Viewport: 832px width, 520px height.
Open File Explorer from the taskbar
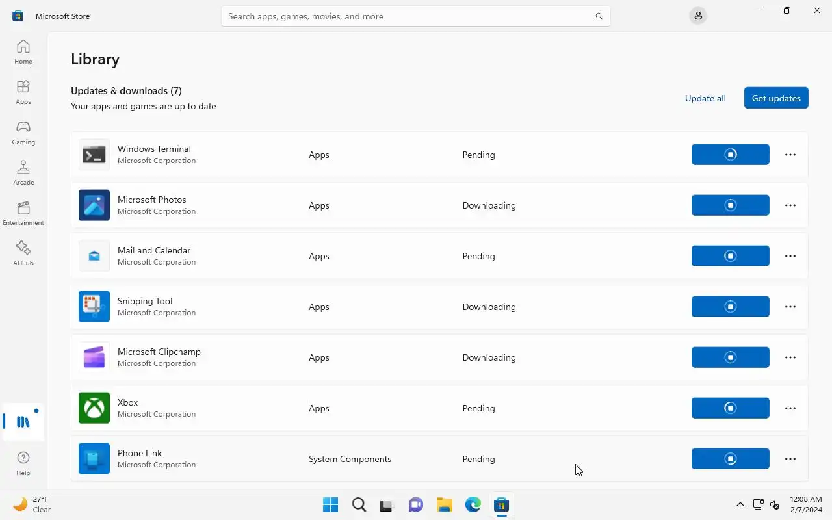pos(445,504)
